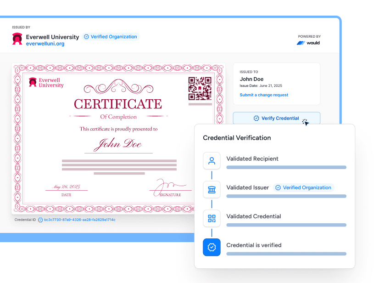The image size is (384, 283).
Task: Click the blue Credential is verified badge icon
Action: 211,247
